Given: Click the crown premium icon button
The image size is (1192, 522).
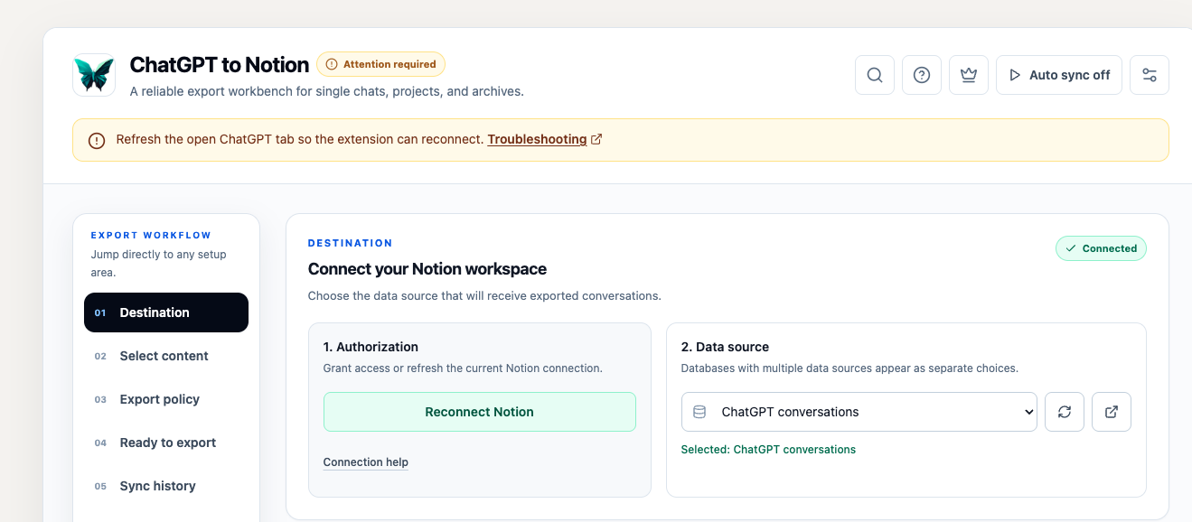Looking at the screenshot, I should click(969, 75).
